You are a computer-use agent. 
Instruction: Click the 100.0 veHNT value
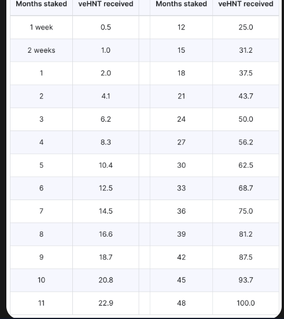point(246,303)
